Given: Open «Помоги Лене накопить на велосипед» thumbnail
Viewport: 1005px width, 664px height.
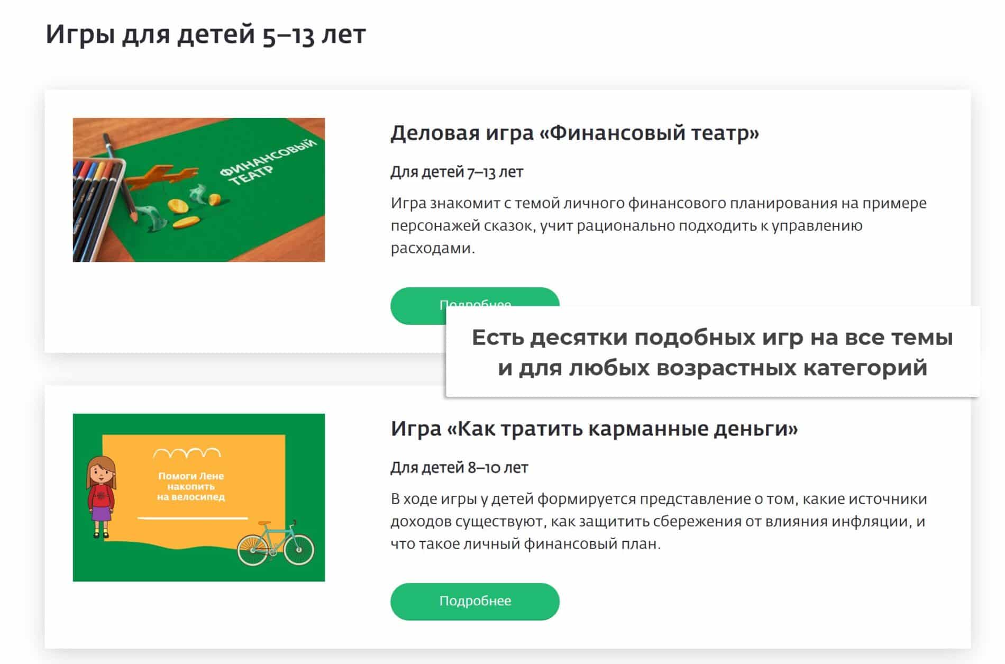Looking at the screenshot, I should [x=199, y=497].
